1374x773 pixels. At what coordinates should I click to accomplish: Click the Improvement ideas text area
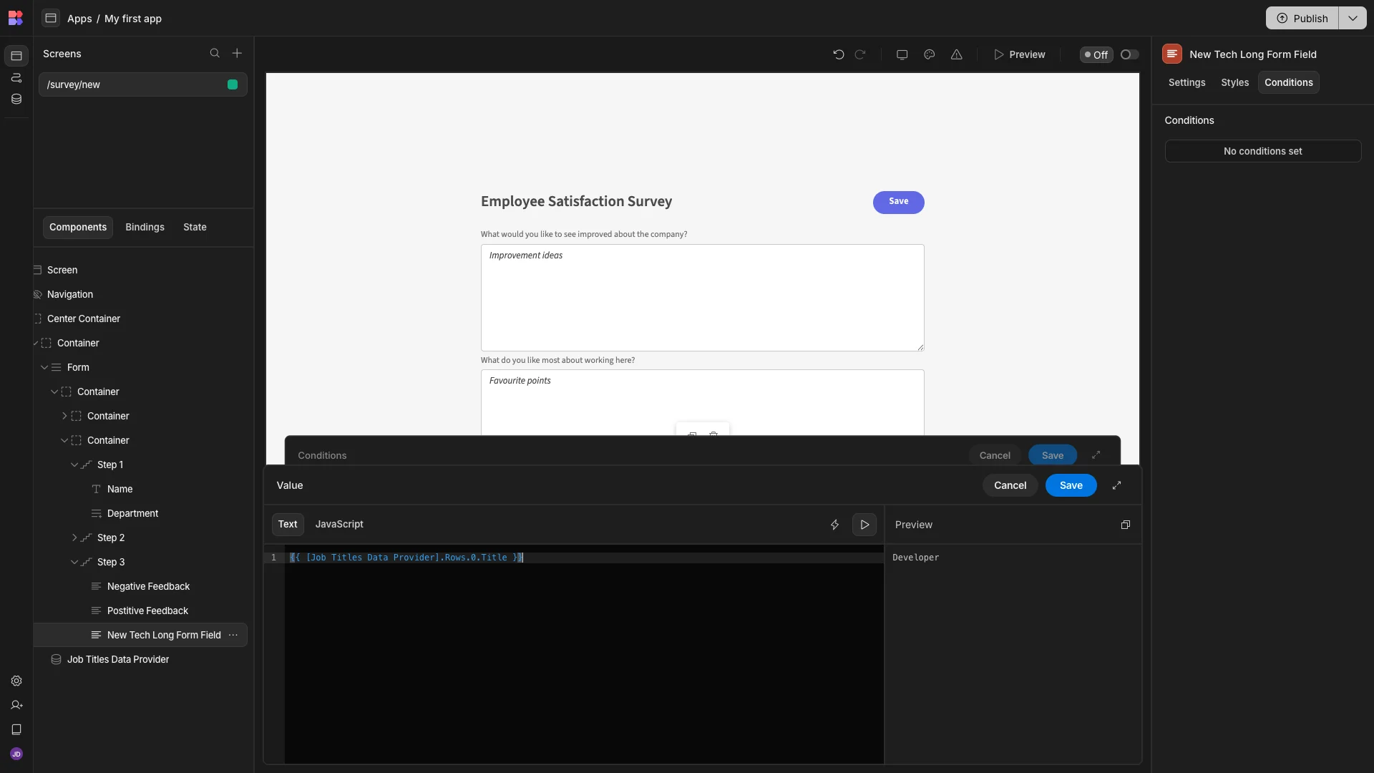[x=702, y=298]
